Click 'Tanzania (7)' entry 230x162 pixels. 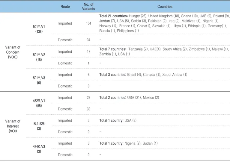(138, 49)
